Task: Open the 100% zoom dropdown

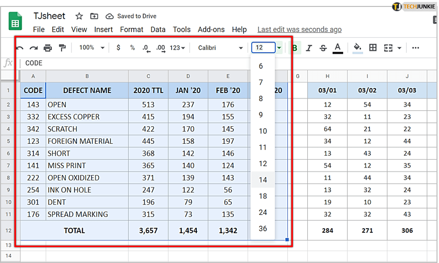Action: click(92, 48)
